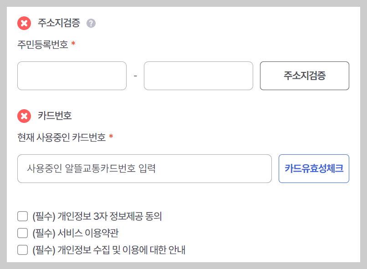
Task: Click the hyphen separator between the number fields
Action: [135, 76]
